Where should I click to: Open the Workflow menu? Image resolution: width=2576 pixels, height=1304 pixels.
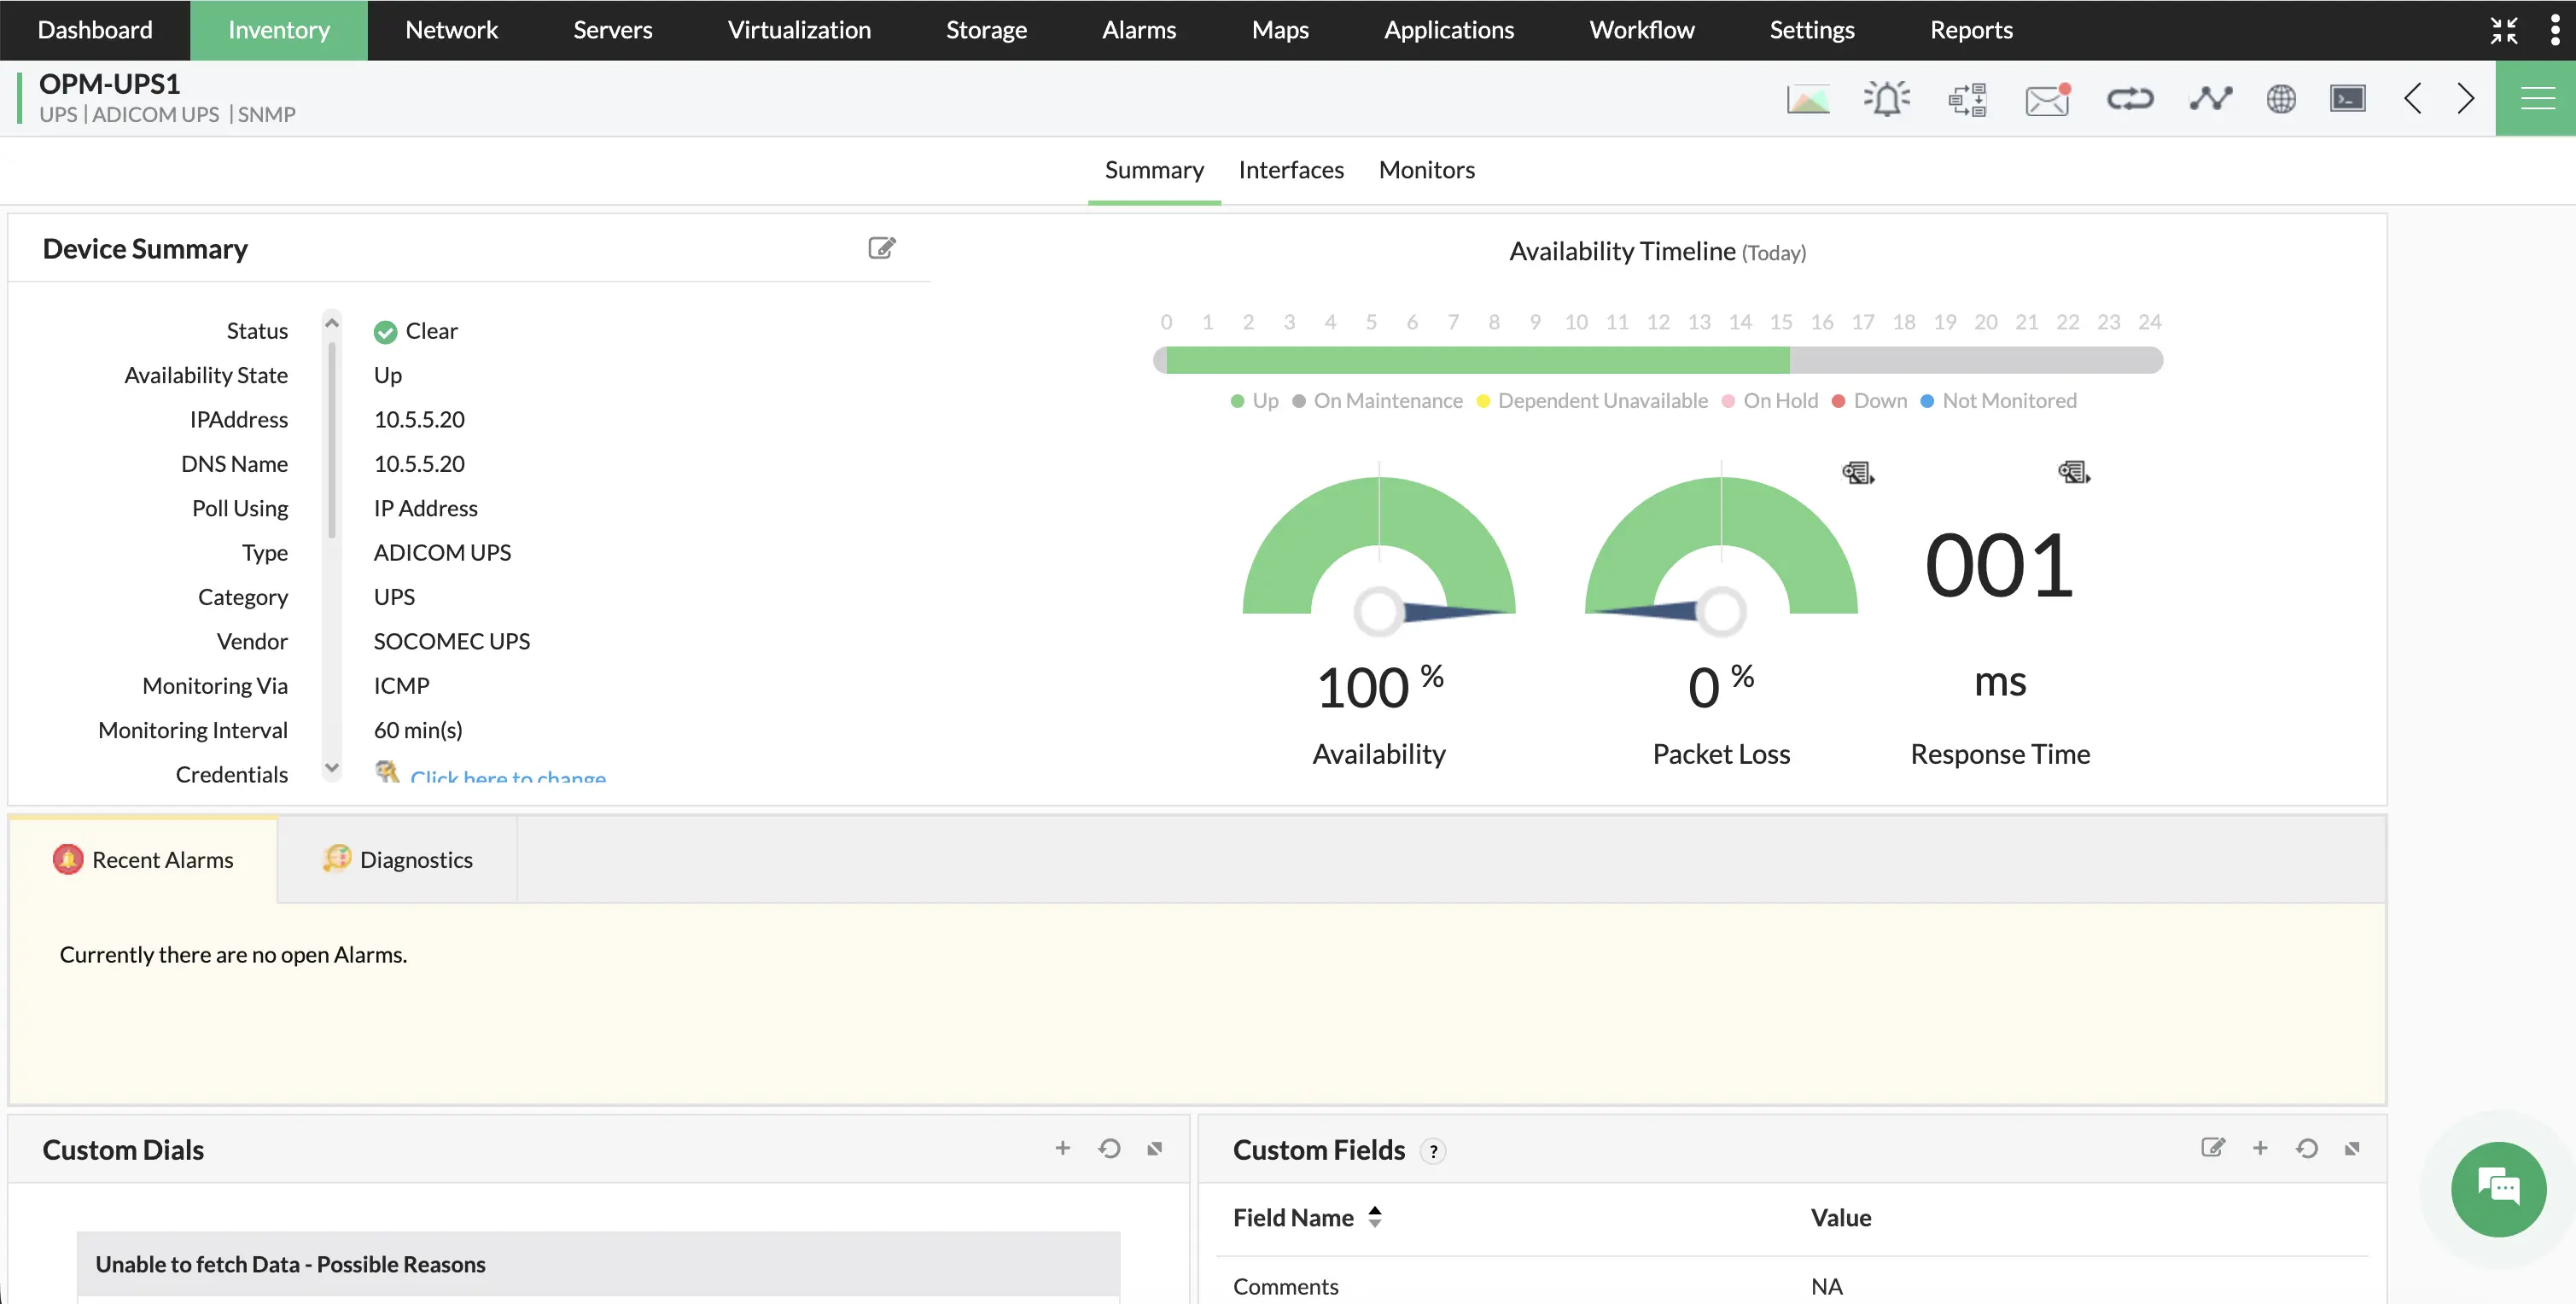[1642, 30]
